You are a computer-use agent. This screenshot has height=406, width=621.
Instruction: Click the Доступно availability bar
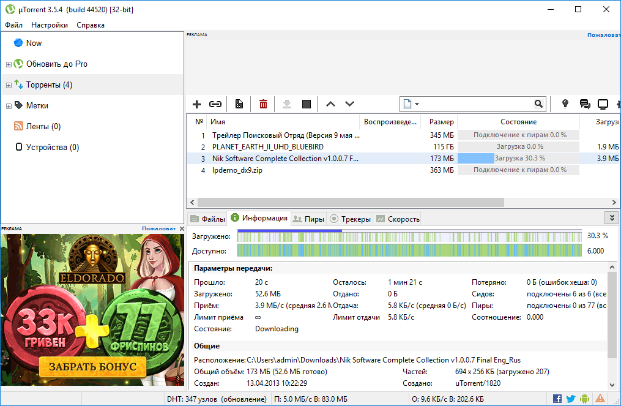(x=409, y=250)
